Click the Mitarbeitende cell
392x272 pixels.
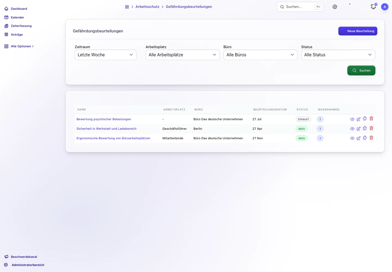173,138
